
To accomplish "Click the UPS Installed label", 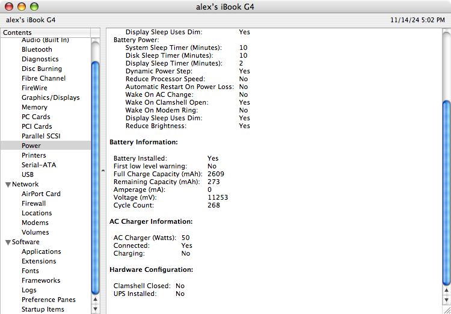I will tap(135, 294).
